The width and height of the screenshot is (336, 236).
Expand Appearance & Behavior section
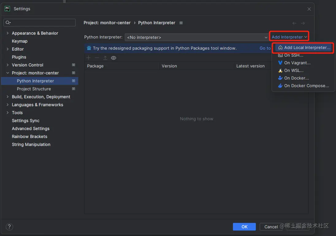tap(7, 33)
